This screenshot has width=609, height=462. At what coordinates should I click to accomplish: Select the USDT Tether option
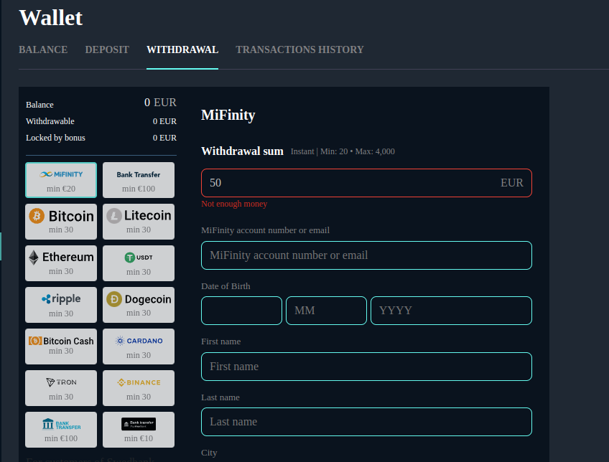click(x=139, y=263)
